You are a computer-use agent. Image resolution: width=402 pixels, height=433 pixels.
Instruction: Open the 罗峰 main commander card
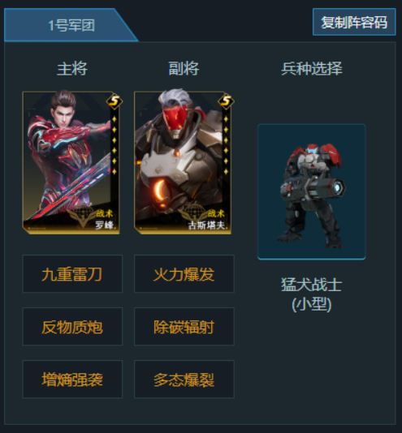(x=71, y=163)
